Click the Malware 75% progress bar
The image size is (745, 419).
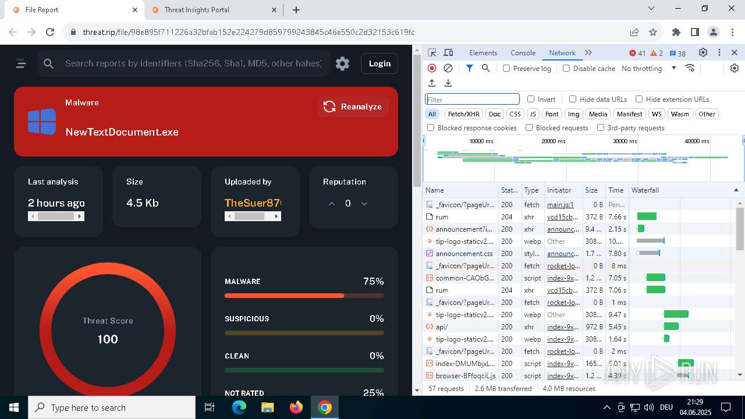pos(304,296)
